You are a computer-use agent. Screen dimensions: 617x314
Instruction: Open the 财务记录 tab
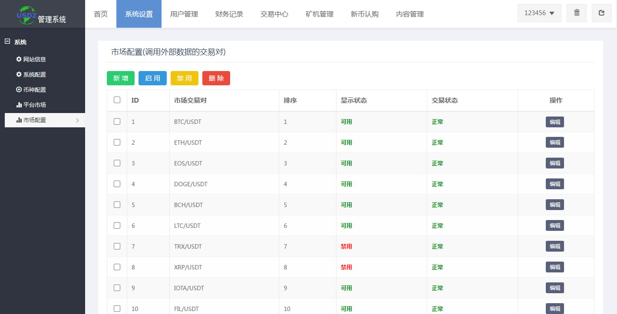tap(229, 14)
